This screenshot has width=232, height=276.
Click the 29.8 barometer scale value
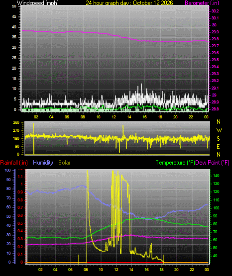point(215,39)
